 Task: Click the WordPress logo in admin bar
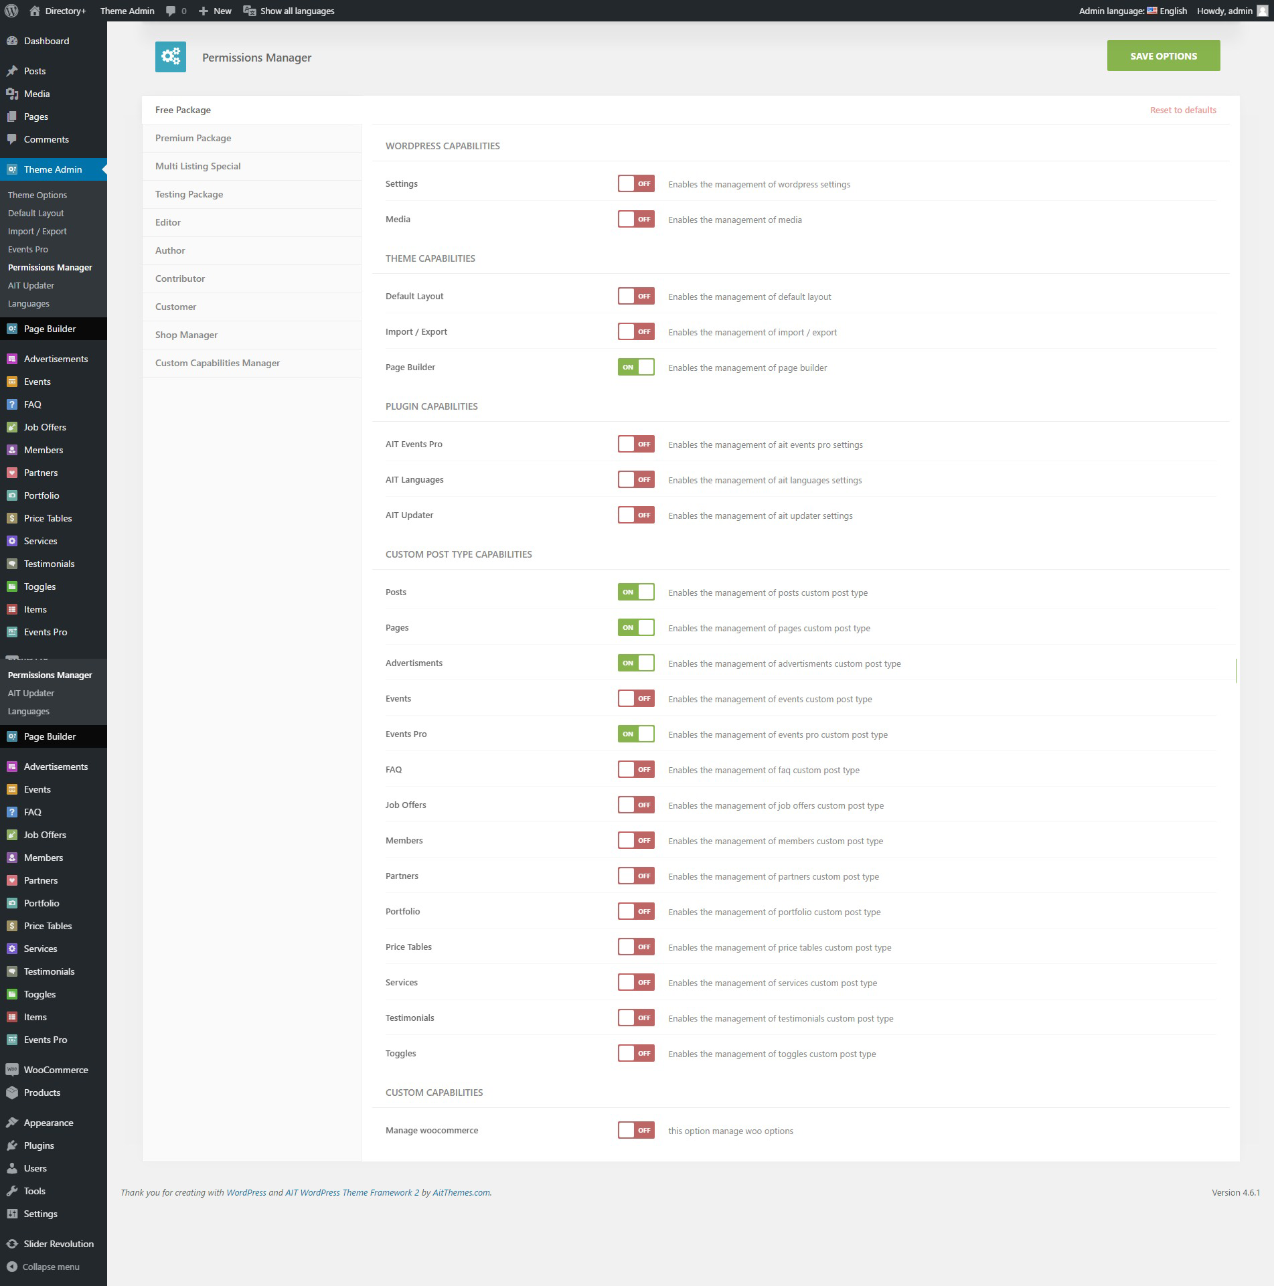coord(11,11)
